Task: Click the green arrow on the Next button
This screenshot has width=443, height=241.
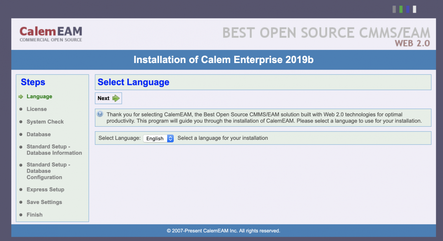Action: [x=116, y=98]
